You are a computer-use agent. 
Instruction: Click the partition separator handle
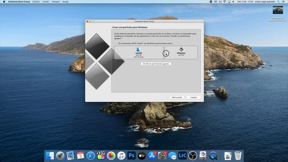(164, 53)
